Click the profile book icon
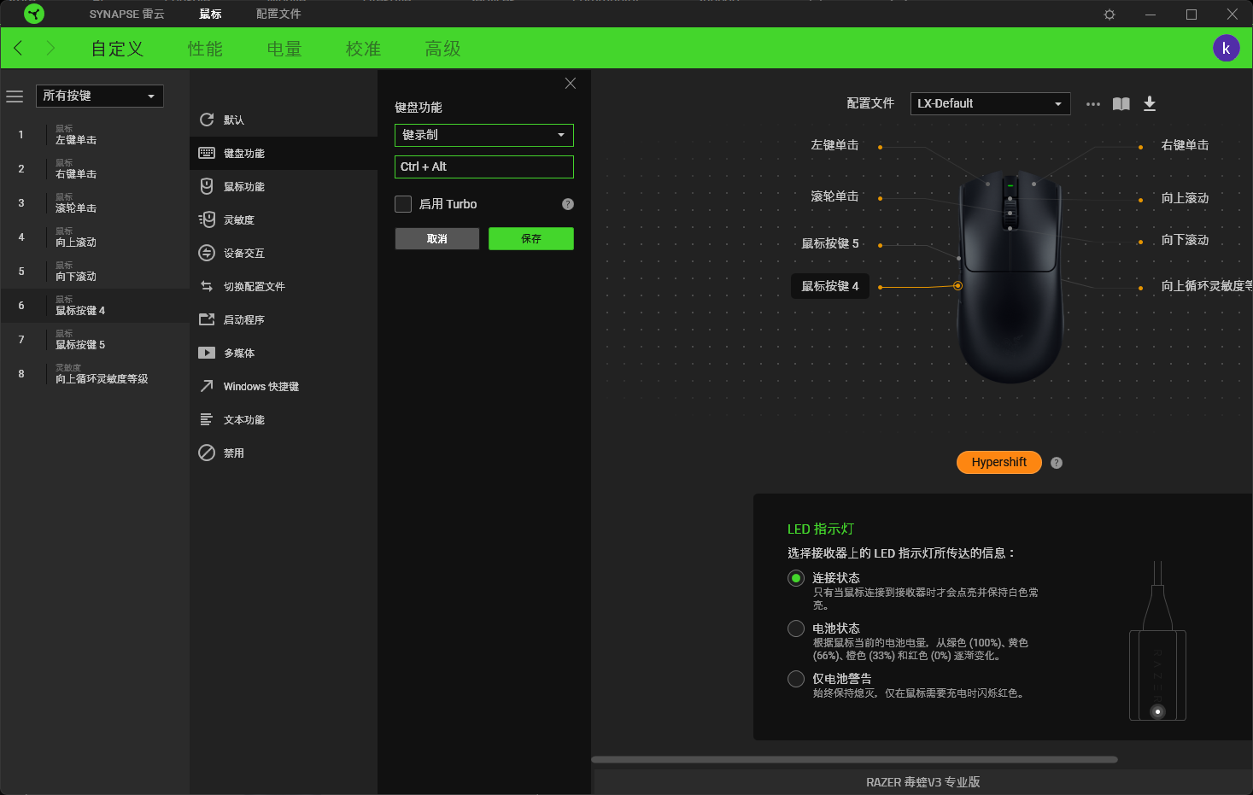 tap(1121, 104)
